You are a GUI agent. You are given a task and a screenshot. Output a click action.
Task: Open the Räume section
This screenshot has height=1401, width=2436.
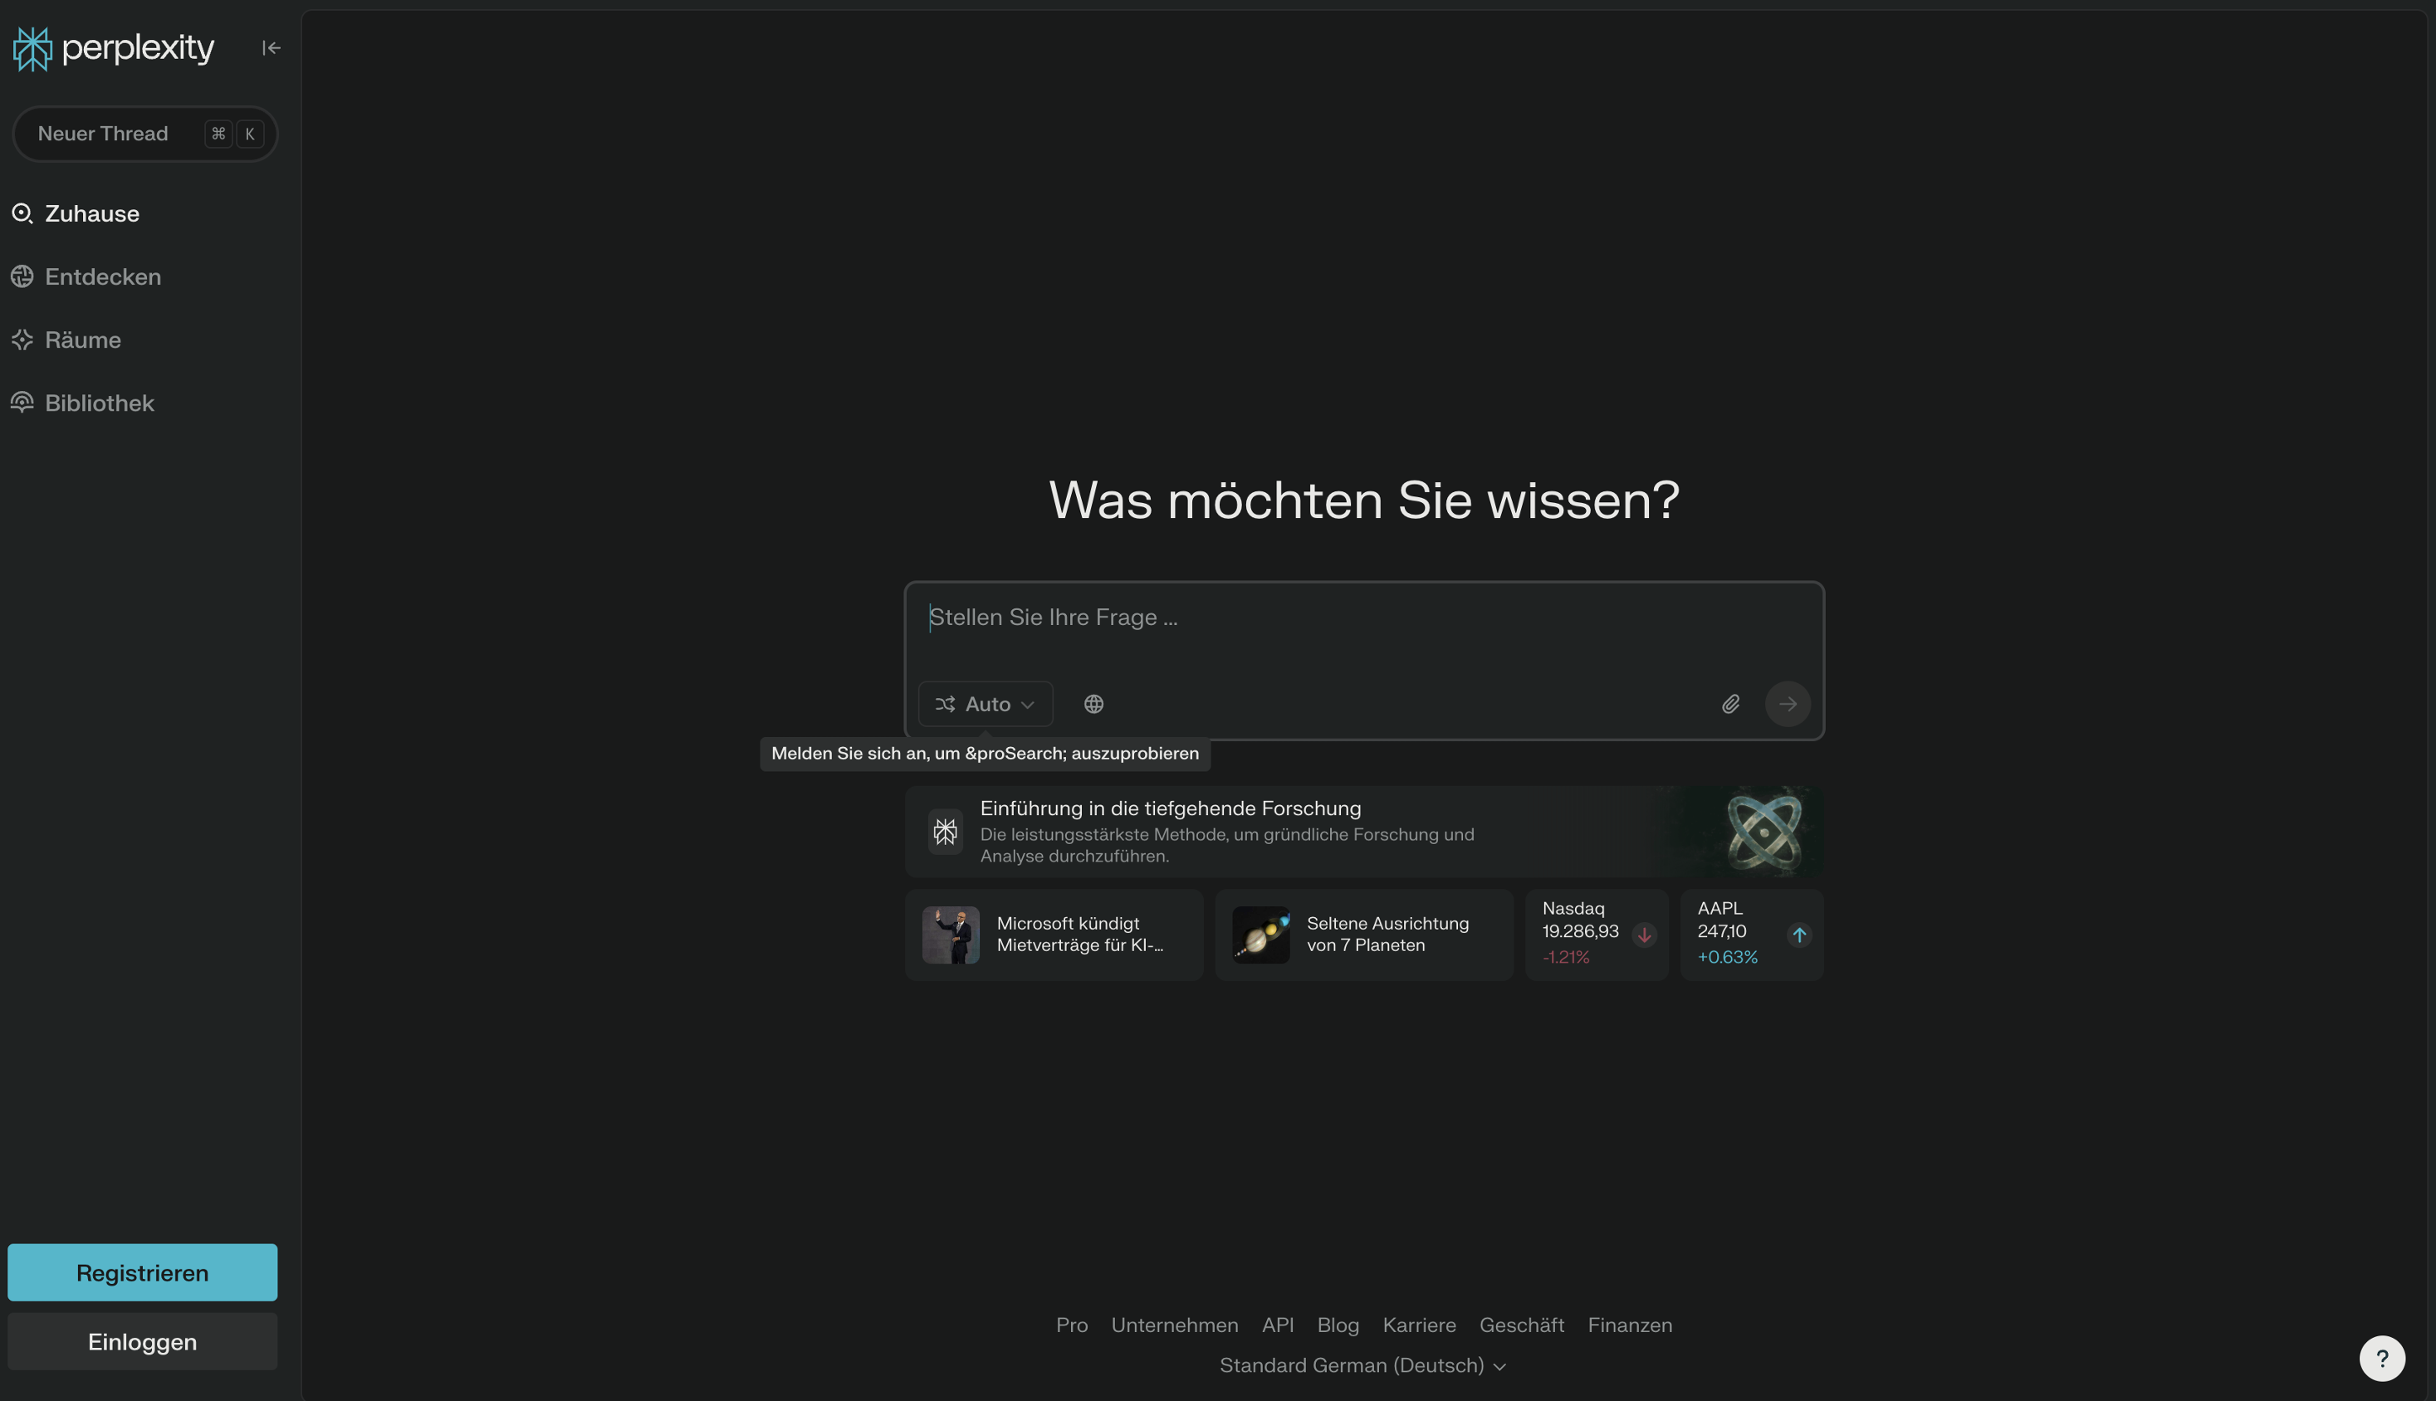[x=66, y=339]
